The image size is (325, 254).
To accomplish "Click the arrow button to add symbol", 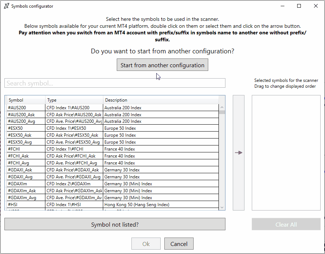I will pos(239,153).
